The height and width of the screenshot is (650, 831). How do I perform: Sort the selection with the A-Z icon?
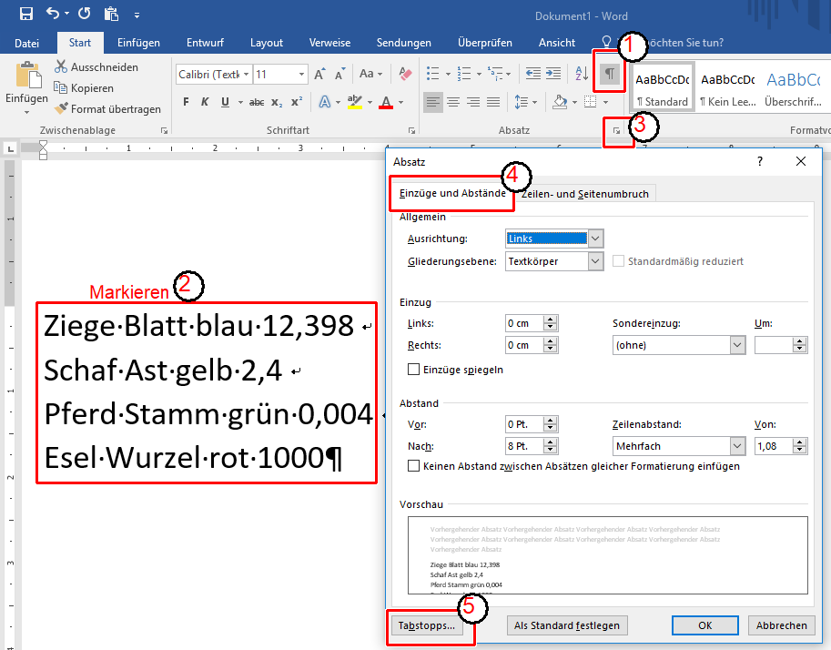pyautogui.click(x=582, y=74)
